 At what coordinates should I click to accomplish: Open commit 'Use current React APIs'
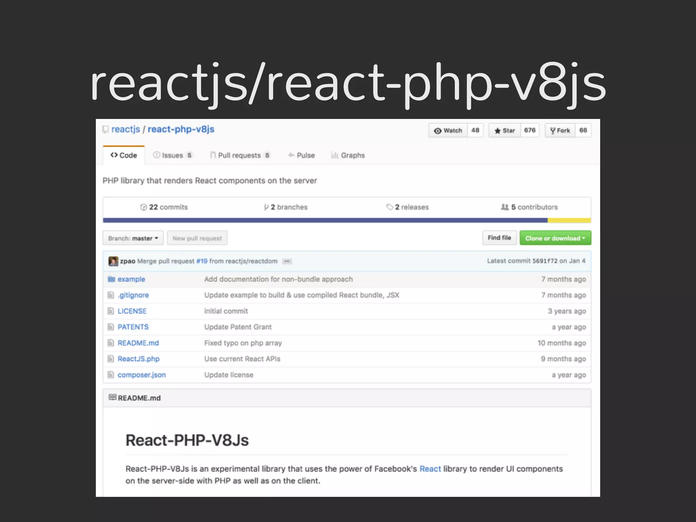coord(242,359)
